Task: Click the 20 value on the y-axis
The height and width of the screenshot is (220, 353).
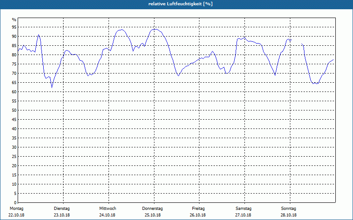Action: [x=14, y=166]
